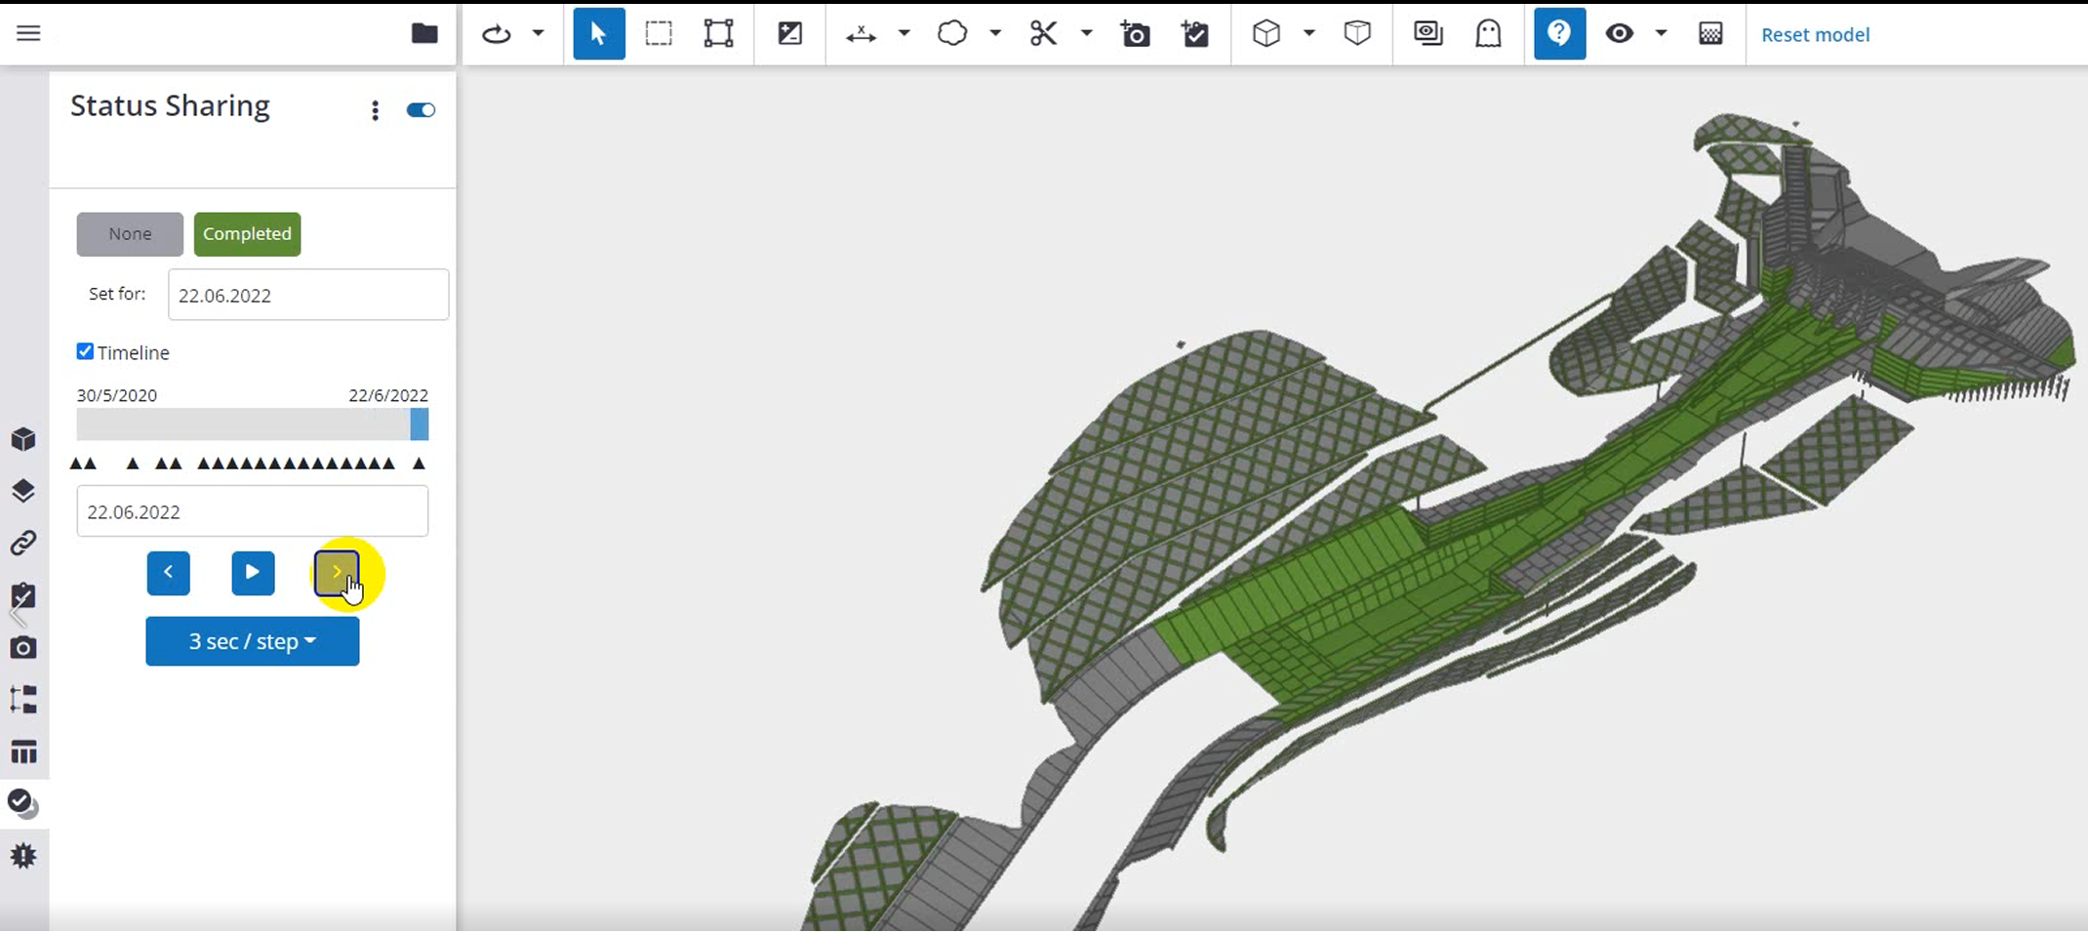This screenshot has height=933, width=2088.
Task: Expand the 3 sec / step dropdown
Action: pos(253,641)
